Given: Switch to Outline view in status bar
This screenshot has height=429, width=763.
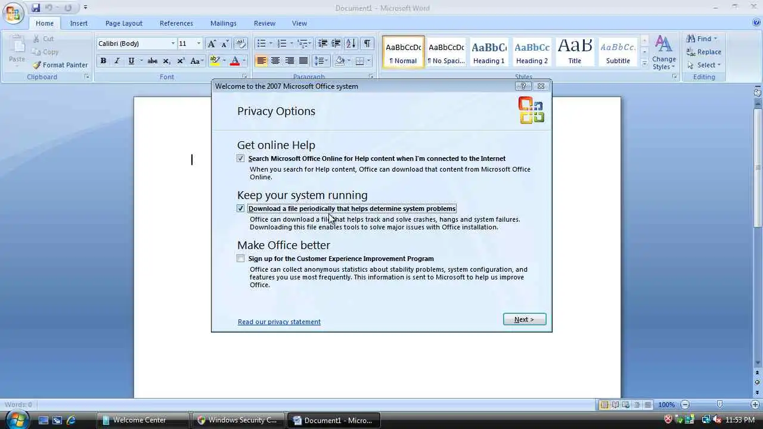Looking at the screenshot, I should coord(637,405).
